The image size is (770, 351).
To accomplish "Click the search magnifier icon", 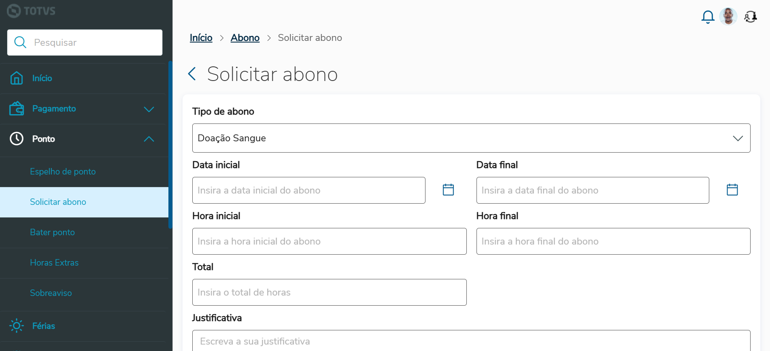I will point(20,43).
